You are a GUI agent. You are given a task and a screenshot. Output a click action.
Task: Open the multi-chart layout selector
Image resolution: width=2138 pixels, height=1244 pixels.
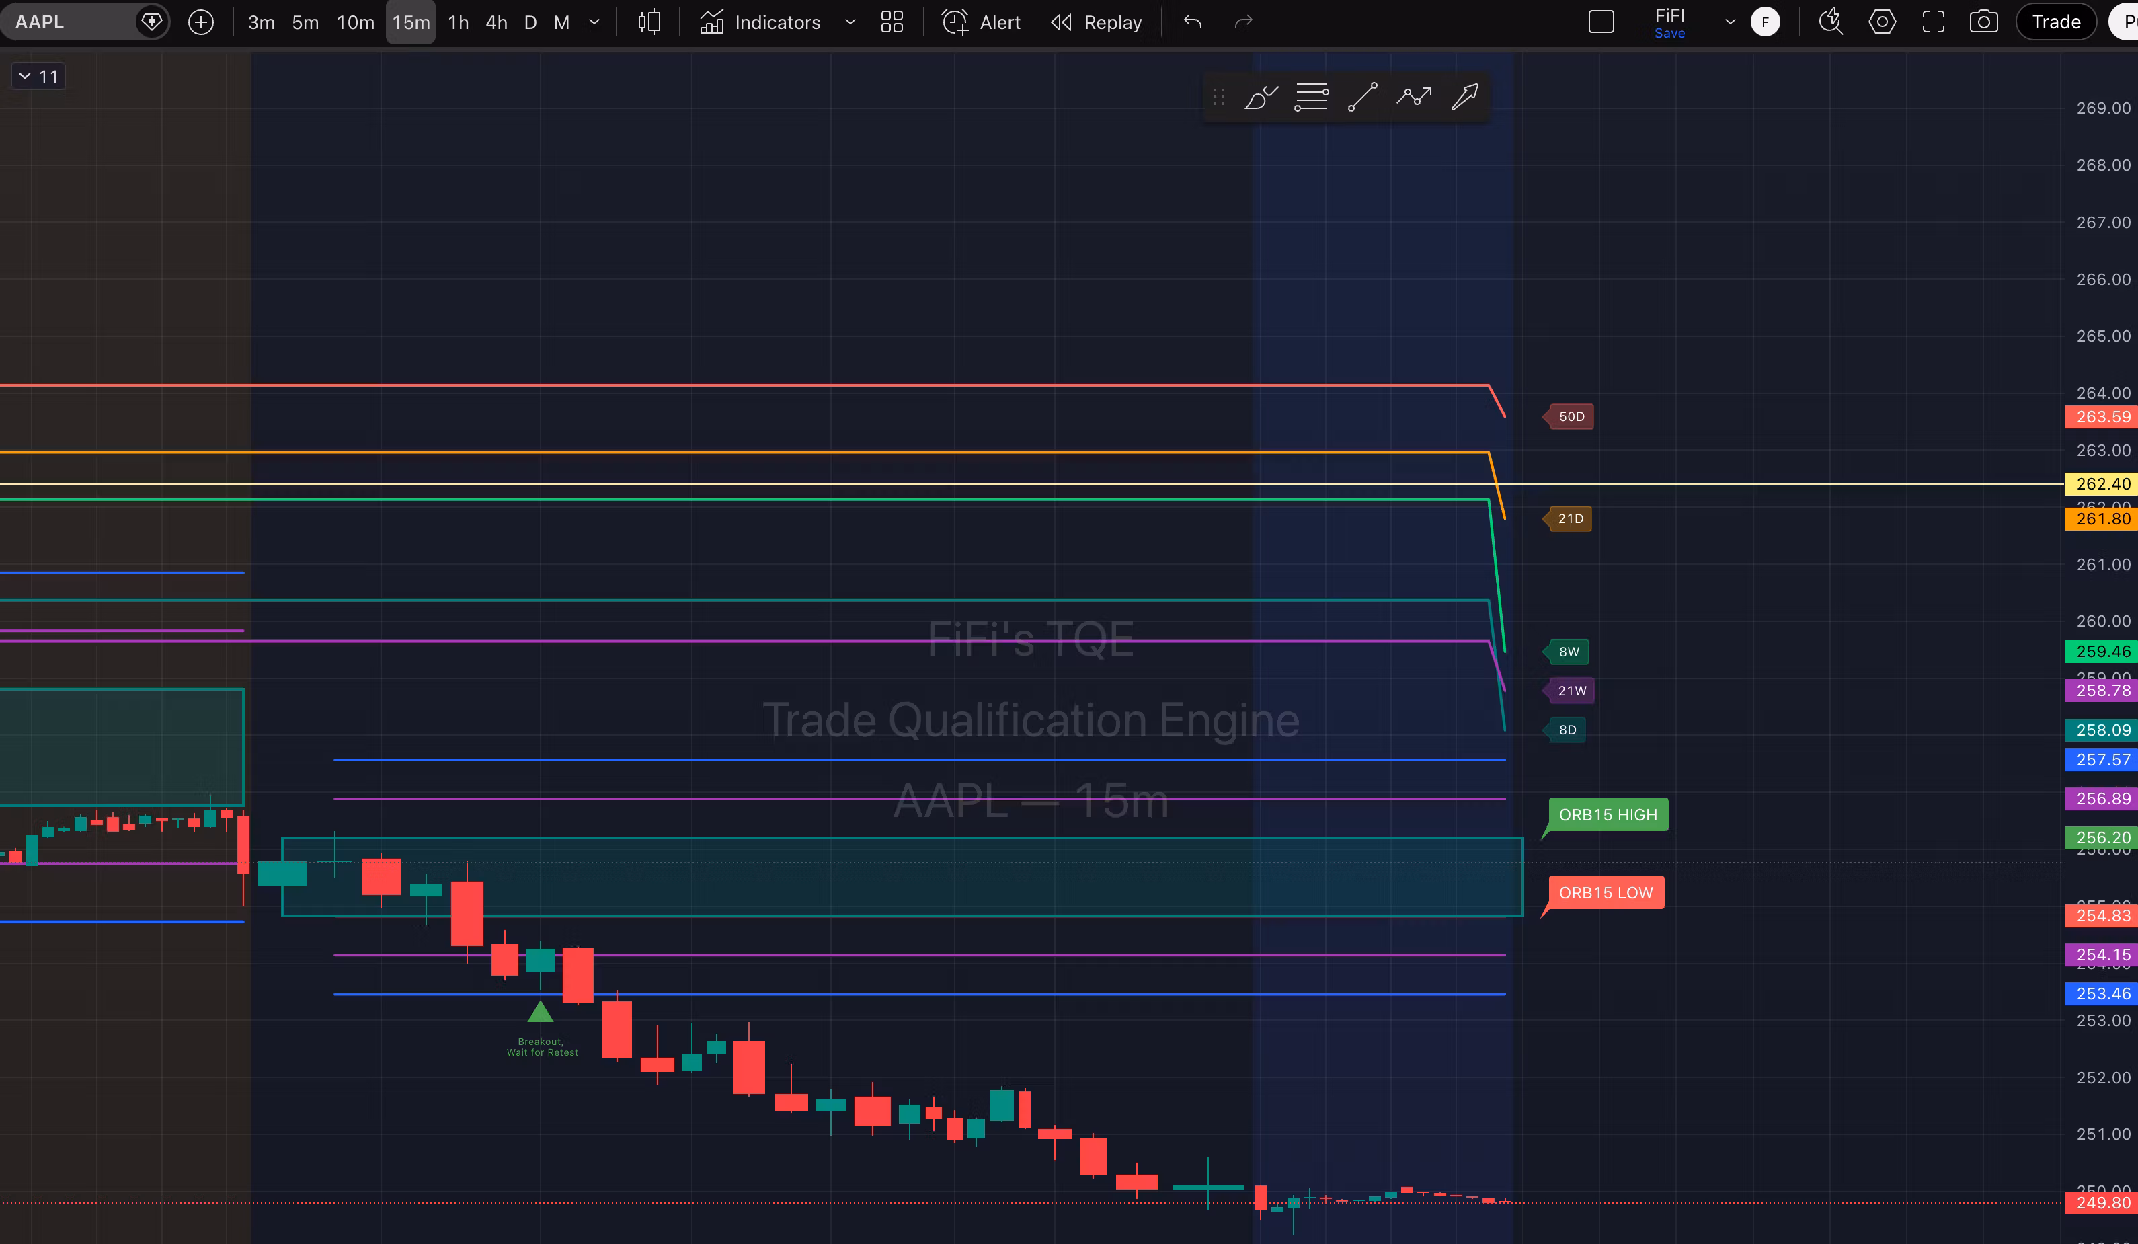[892, 22]
